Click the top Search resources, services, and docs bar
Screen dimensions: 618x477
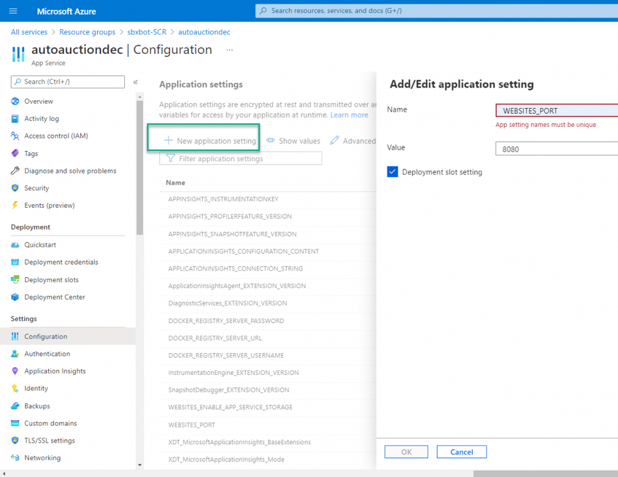click(x=437, y=11)
